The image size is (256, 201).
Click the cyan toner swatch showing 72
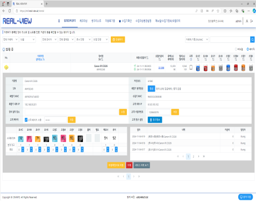tap(21, 138)
